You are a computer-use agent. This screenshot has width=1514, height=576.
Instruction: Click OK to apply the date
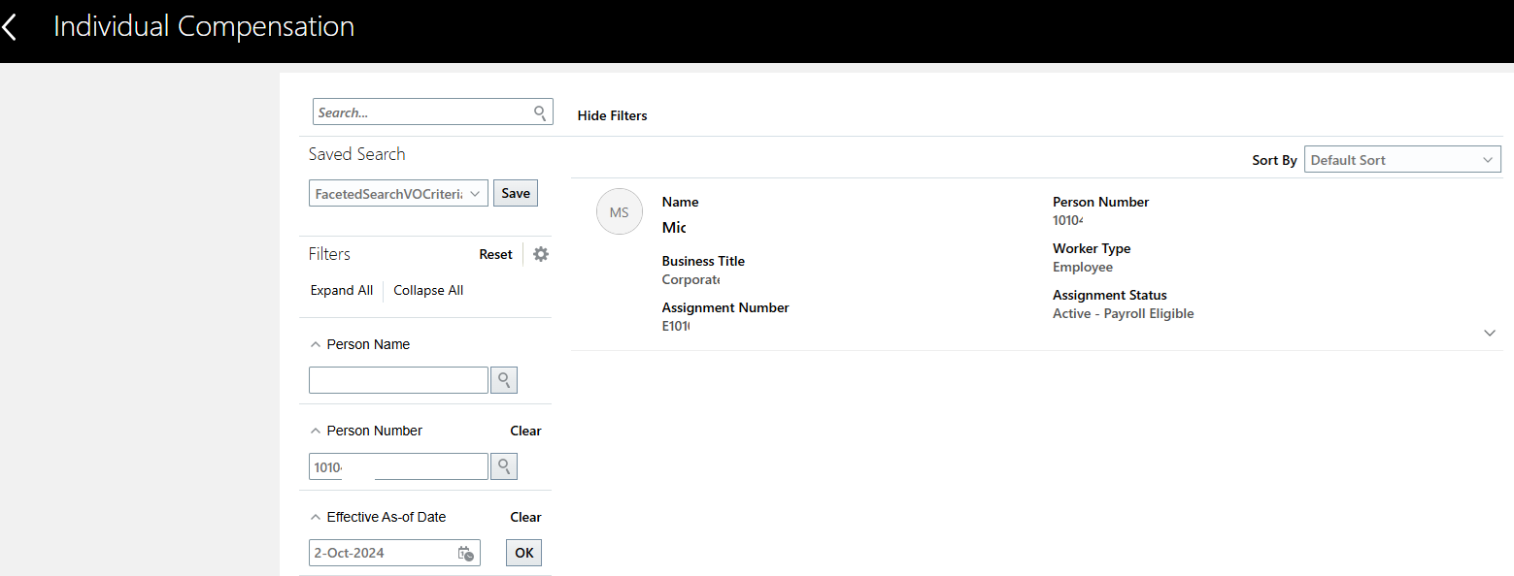(x=522, y=552)
